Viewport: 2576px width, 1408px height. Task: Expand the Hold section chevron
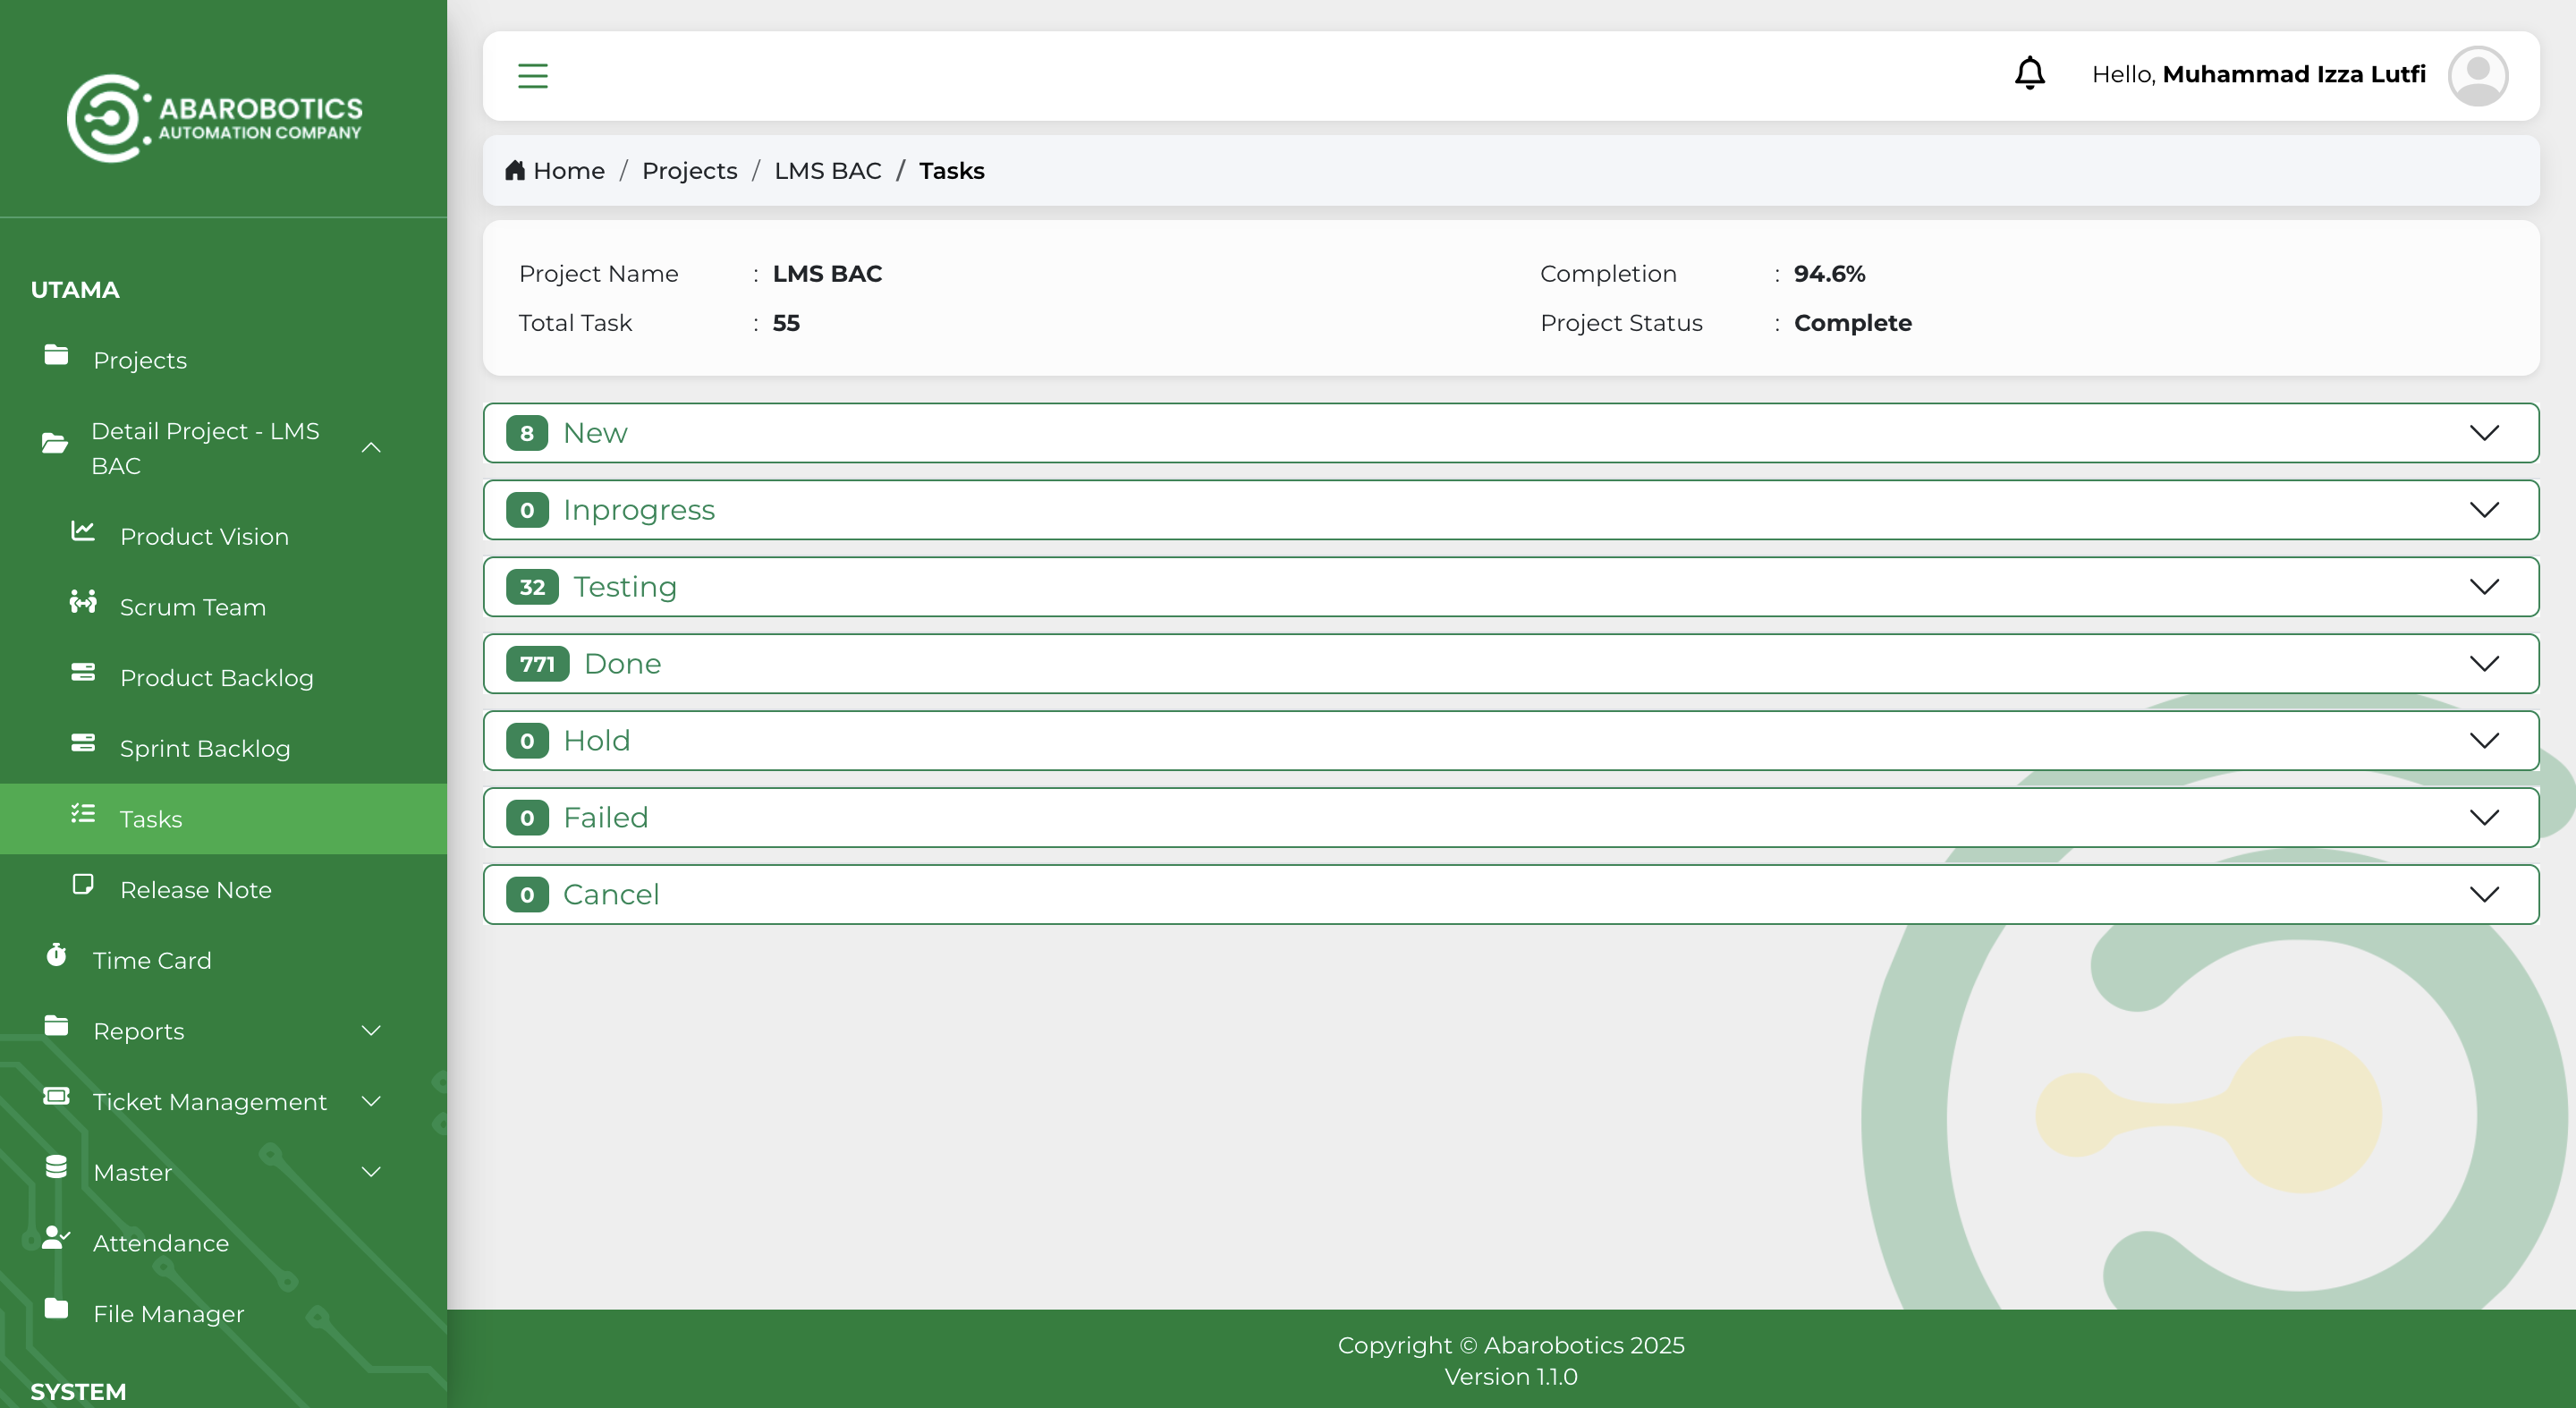(2484, 741)
